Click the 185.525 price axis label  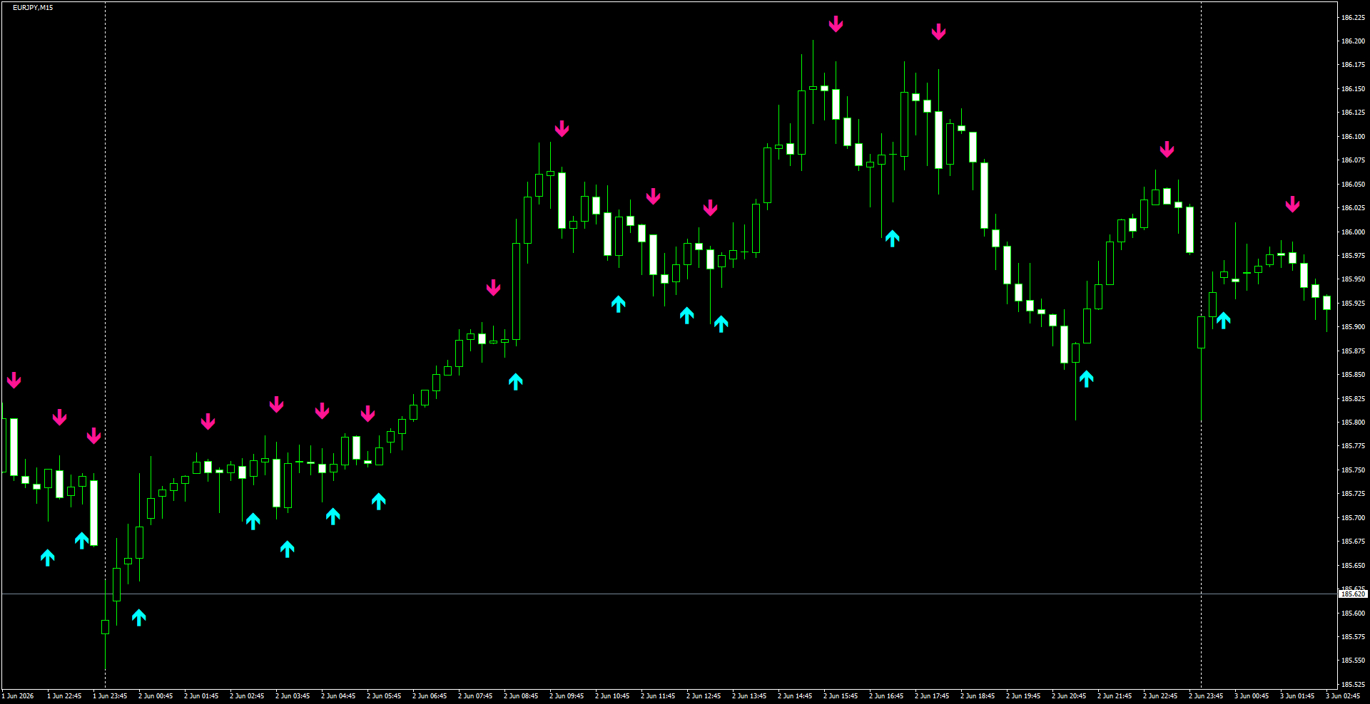(1353, 685)
